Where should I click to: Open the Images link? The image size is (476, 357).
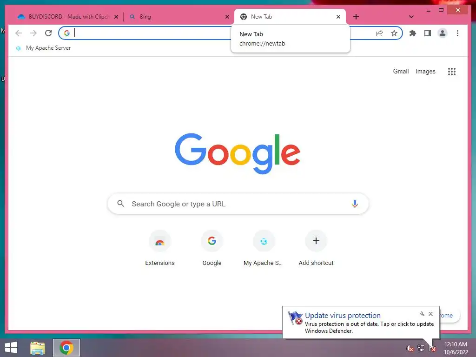point(425,71)
